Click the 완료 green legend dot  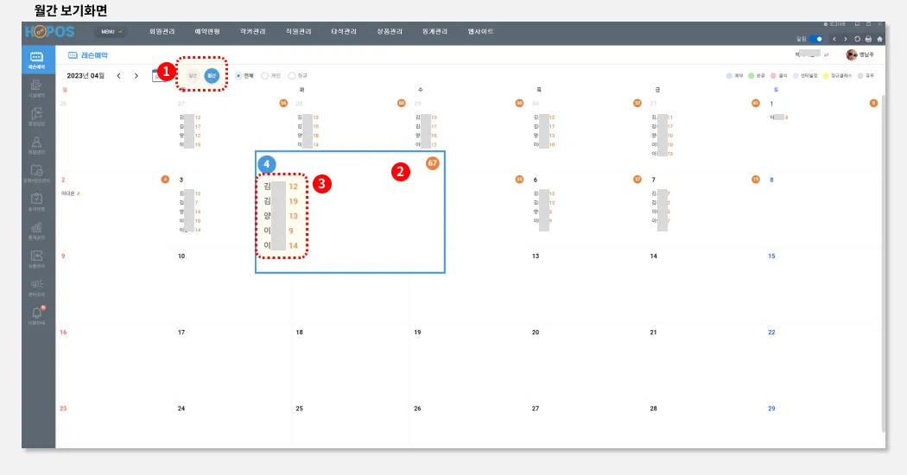(x=751, y=76)
